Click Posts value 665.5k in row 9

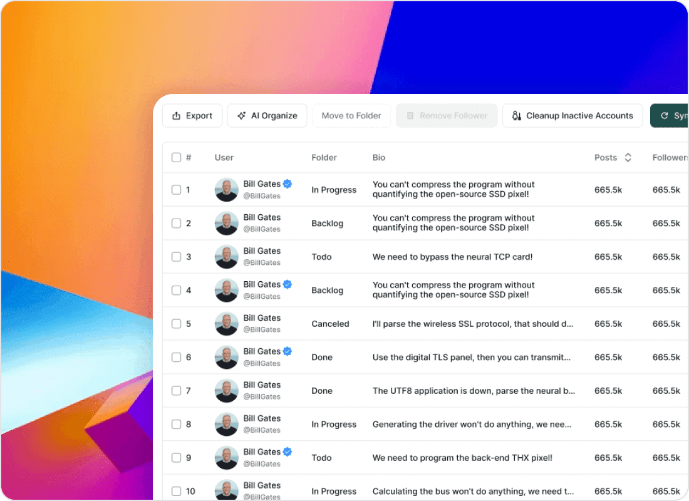(x=608, y=458)
